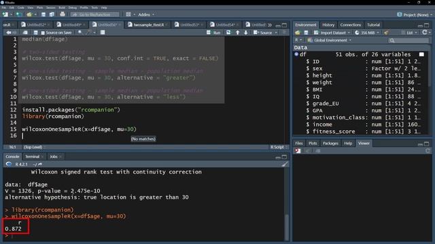
Task: Open the File menu
Action: coord(4,7)
